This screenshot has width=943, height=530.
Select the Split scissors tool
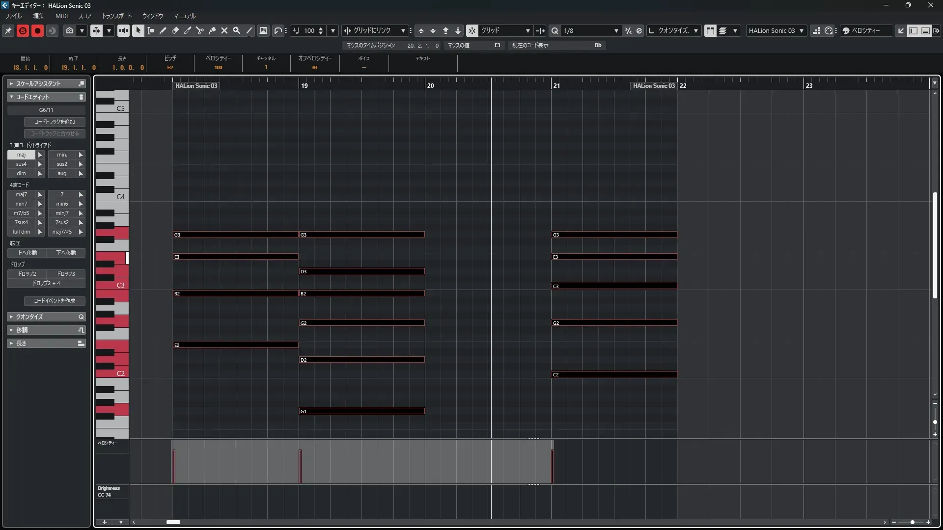[x=199, y=30]
